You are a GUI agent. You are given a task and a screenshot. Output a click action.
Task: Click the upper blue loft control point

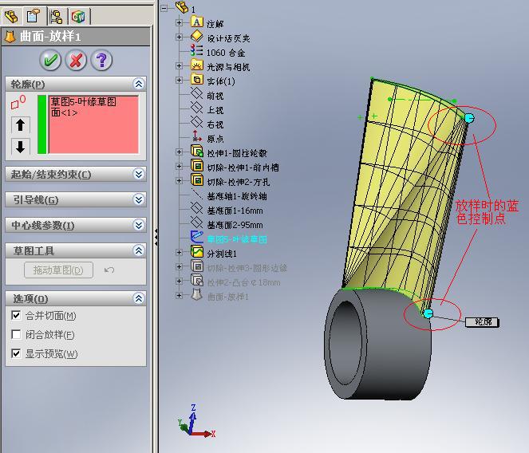469,118
